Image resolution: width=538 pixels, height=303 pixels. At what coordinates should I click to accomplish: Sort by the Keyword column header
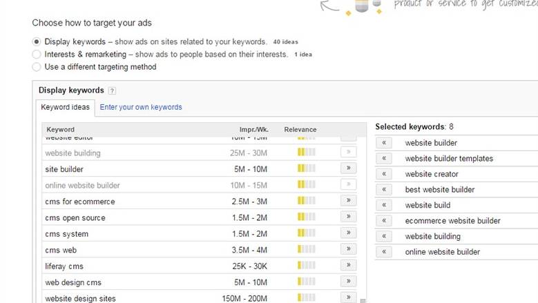[x=60, y=130]
